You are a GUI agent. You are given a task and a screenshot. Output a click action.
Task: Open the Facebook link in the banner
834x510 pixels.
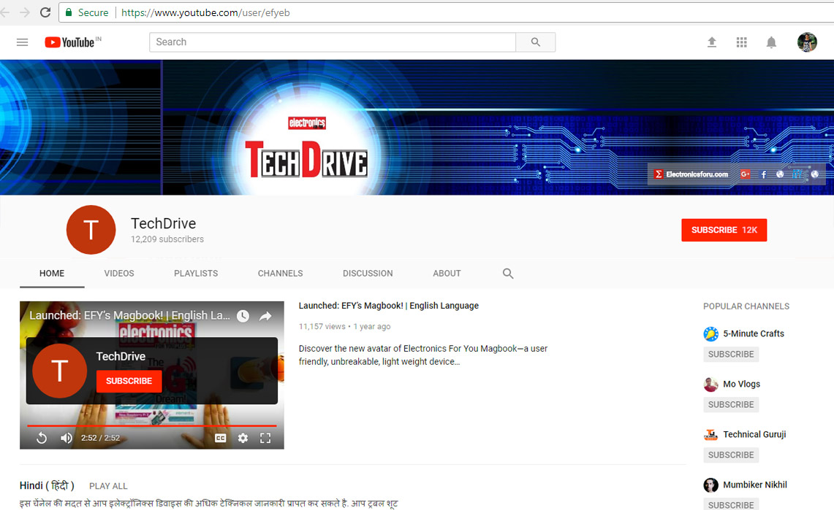(x=763, y=174)
